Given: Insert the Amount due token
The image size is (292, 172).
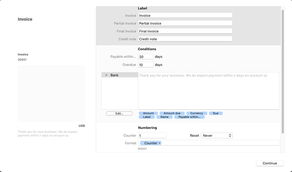Looking at the screenshot, I should tap(172, 113).
